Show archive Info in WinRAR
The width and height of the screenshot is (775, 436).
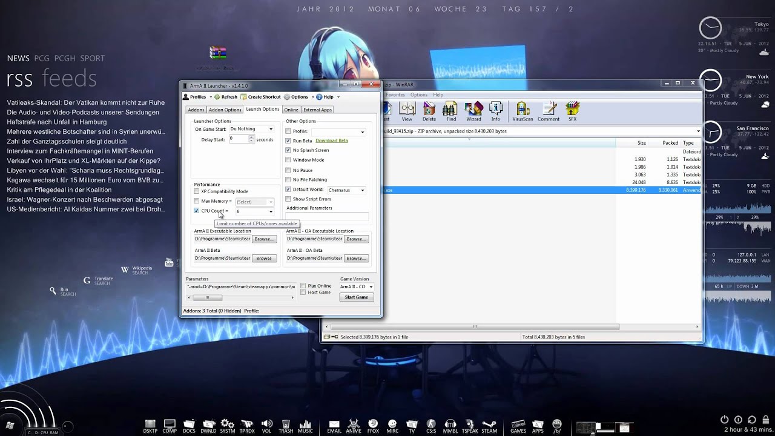pos(496,111)
